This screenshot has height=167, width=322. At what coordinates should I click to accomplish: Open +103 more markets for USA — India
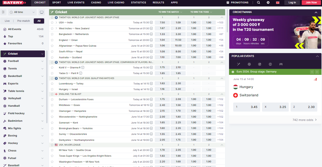pyautogui.click(x=220, y=23)
